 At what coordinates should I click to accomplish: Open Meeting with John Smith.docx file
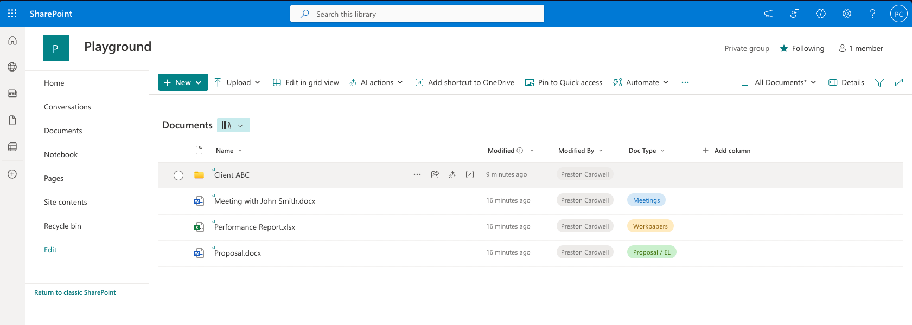[x=265, y=201]
